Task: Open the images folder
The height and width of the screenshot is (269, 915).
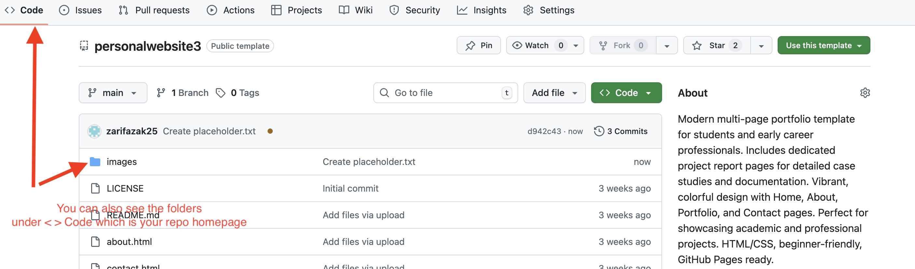Action: tap(122, 162)
